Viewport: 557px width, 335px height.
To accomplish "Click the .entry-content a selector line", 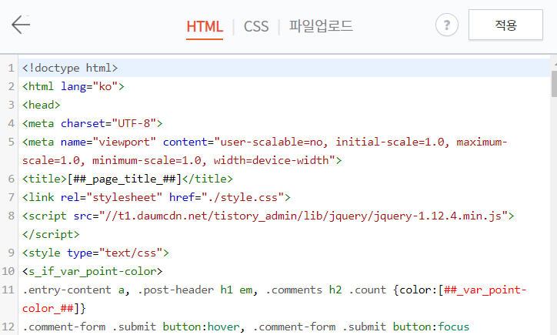I will coord(274,290).
